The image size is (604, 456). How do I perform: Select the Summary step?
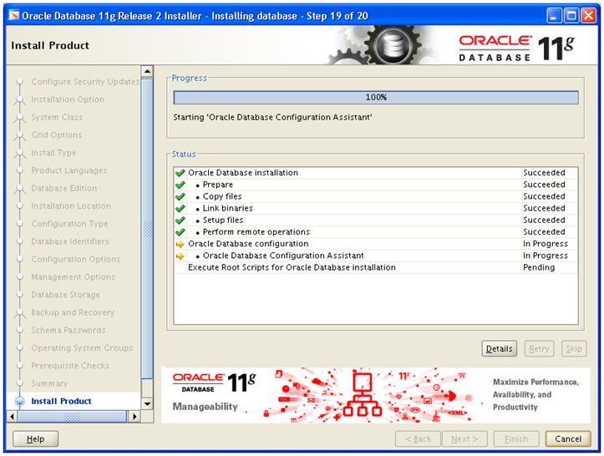tap(49, 383)
